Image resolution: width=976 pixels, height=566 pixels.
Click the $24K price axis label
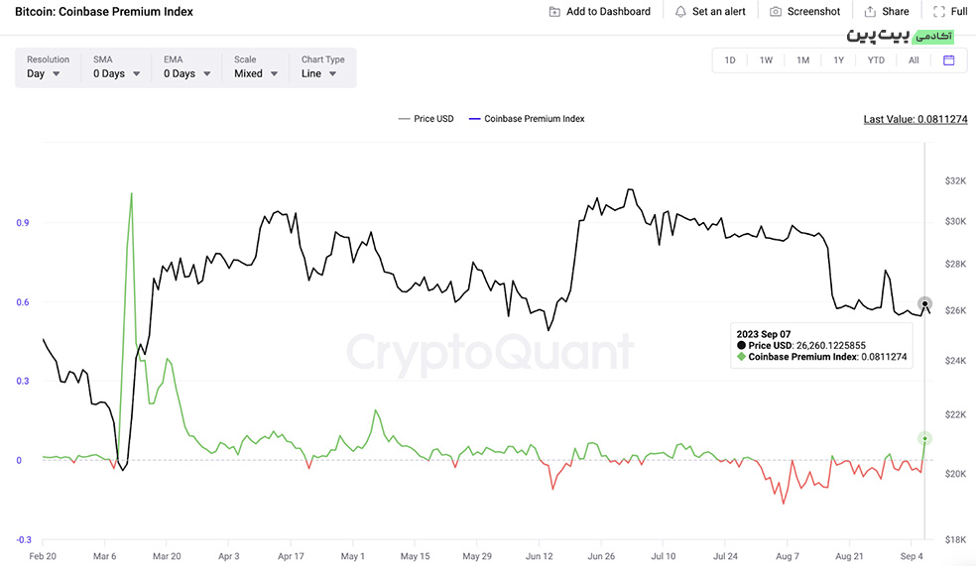tap(955, 361)
